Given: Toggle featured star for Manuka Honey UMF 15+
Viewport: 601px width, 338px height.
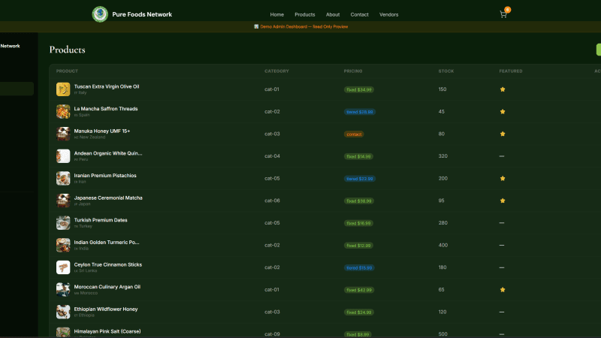Looking at the screenshot, I should (x=503, y=134).
